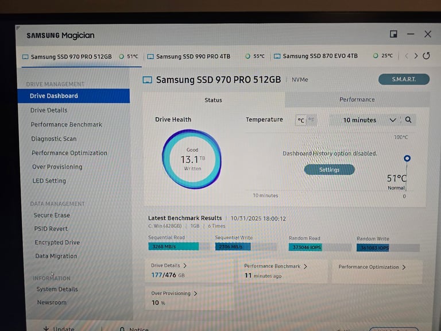The width and height of the screenshot is (441, 331).
Task: Select the Samsung SSD 990 PRO 4TB tab
Action: pyautogui.click(x=207, y=56)
